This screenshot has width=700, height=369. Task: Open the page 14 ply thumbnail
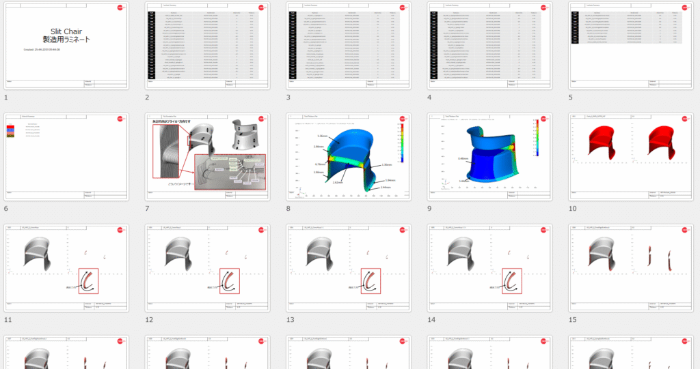point(489,267)
